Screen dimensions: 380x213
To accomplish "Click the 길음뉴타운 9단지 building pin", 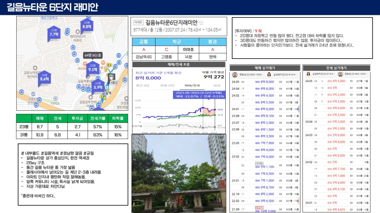I will coord(35,68).
